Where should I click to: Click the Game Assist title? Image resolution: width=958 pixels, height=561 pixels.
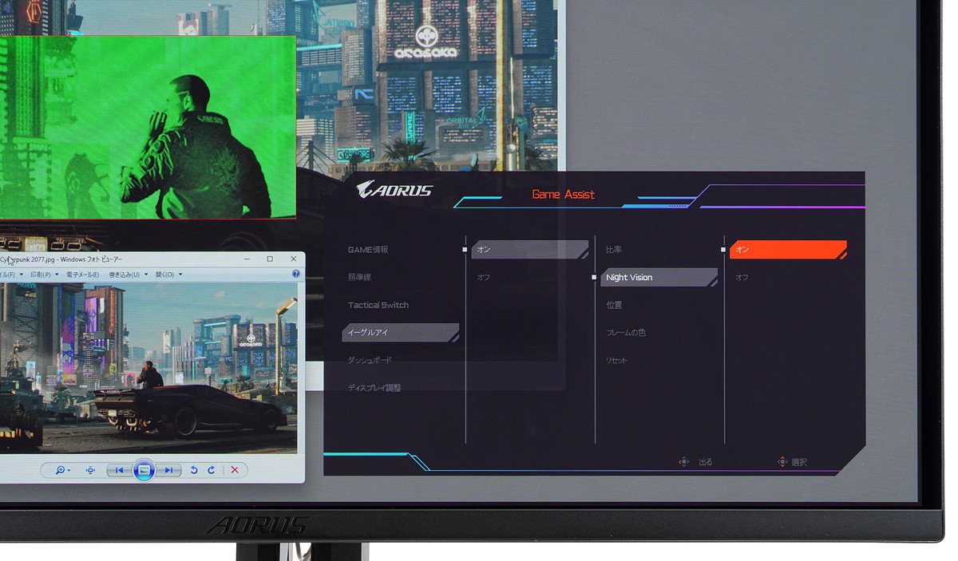[563, 194]
